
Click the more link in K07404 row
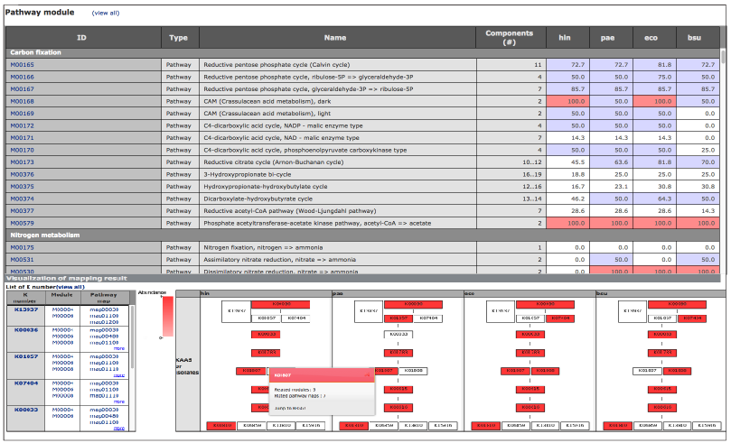(x=119, y=401)
